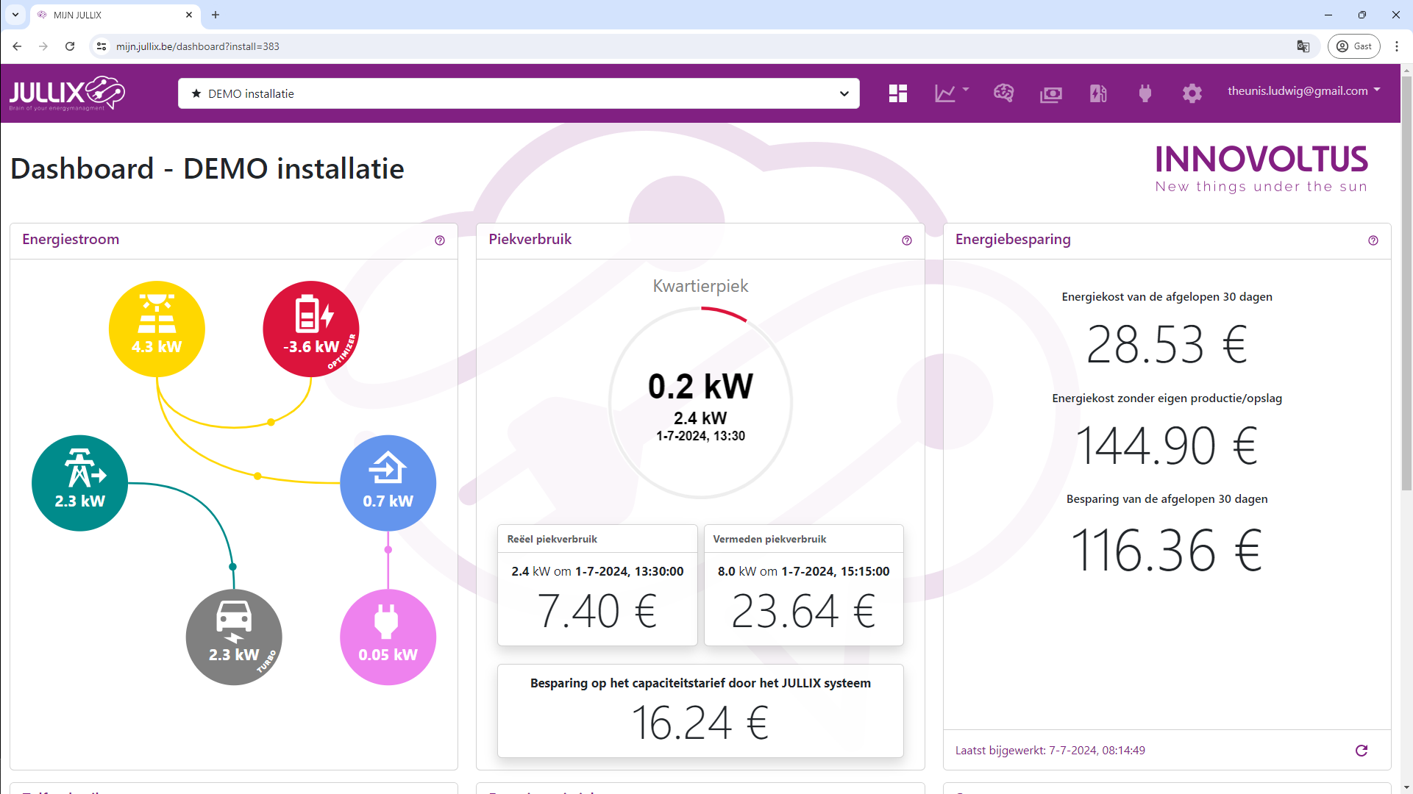Open the dashboard grid icon in navbar
Screen dimensions: 1413x794
tap(897, 93)
